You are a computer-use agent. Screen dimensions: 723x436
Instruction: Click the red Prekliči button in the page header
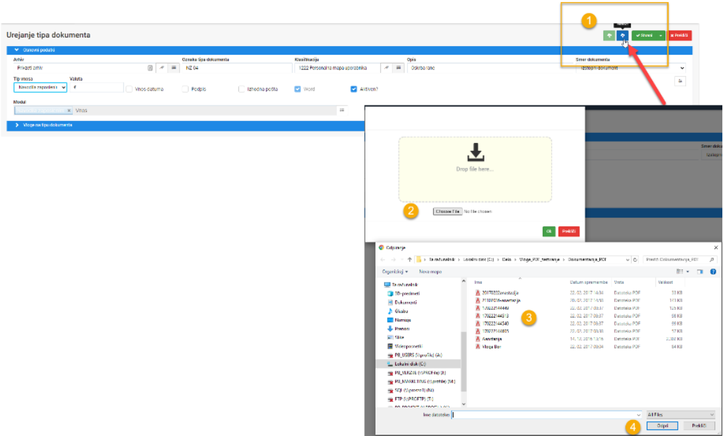pos(679,35)
